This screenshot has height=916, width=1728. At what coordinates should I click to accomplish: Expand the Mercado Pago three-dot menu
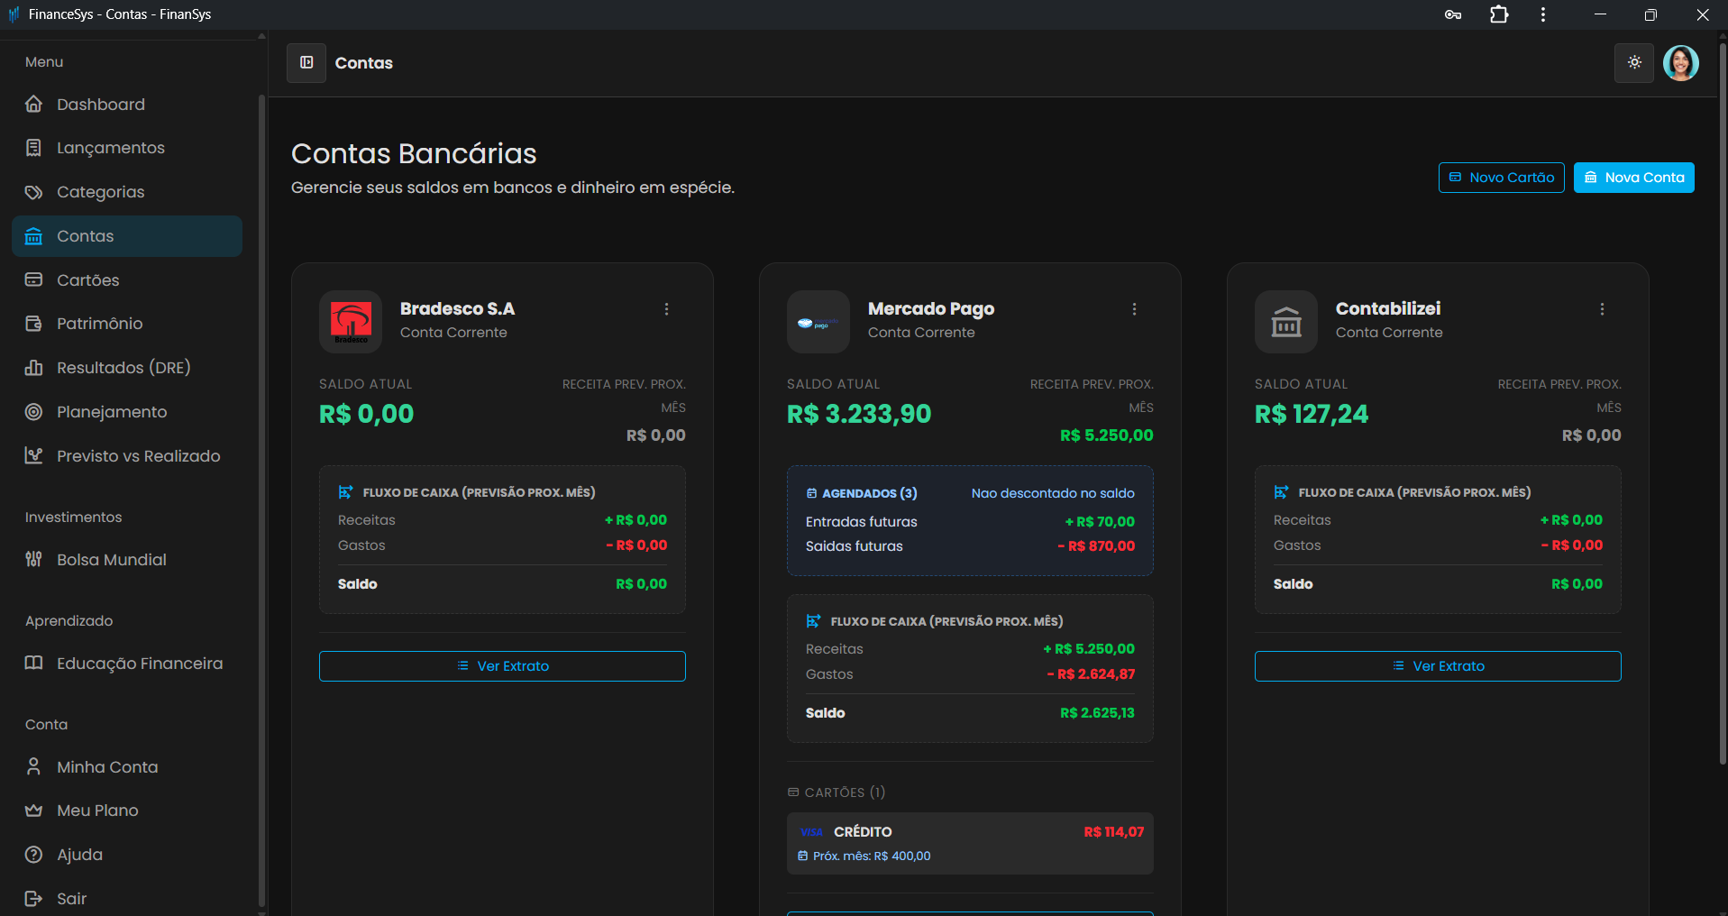pos(1134,309)
